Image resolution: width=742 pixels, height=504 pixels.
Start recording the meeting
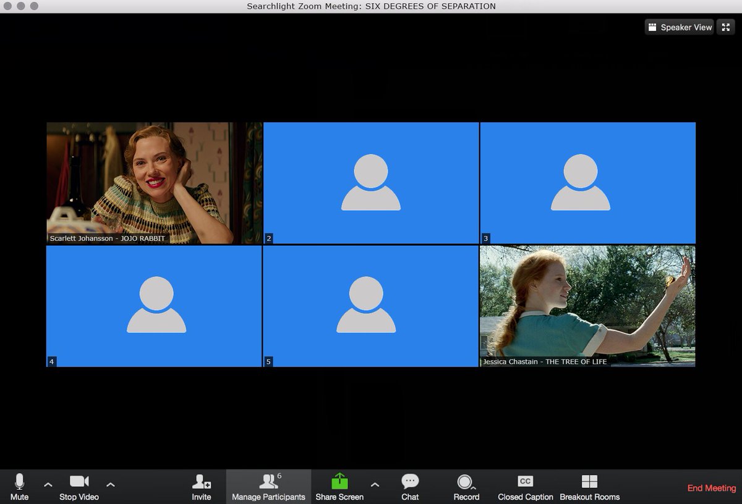tap(466, 487)
